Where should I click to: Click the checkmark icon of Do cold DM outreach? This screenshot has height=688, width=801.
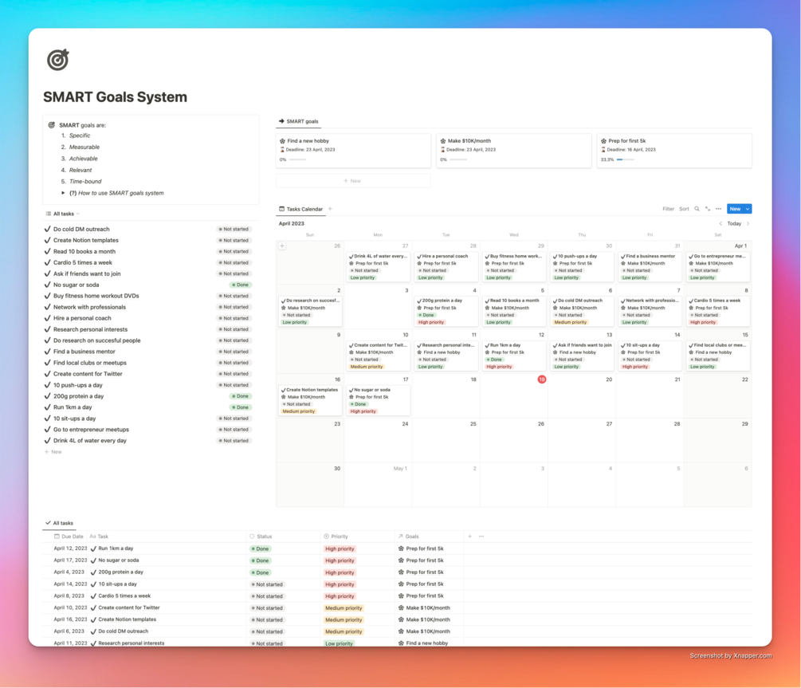48,229
